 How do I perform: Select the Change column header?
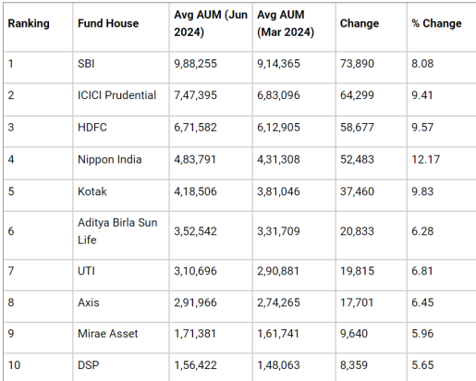(360, 23)
